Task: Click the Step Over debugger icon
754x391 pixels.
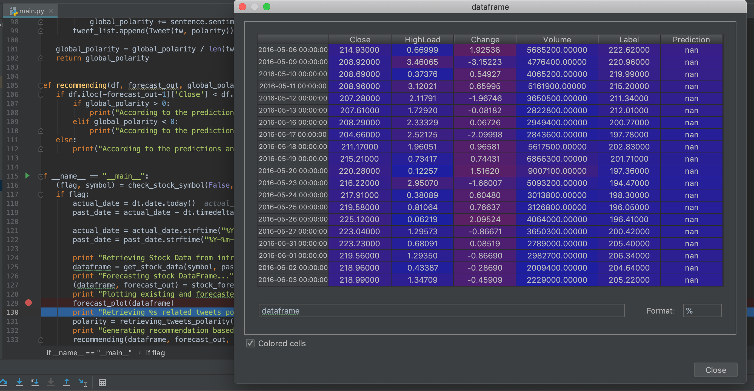Action: pos(4,382)
